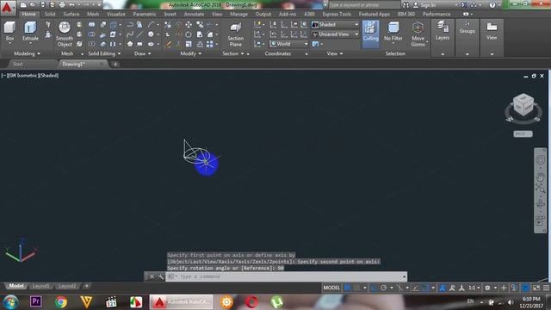Open Autodesk Exchange Apps icon
Image resolution: width=551 pixels, height=310 pixels.
click(x=464, y=5)
